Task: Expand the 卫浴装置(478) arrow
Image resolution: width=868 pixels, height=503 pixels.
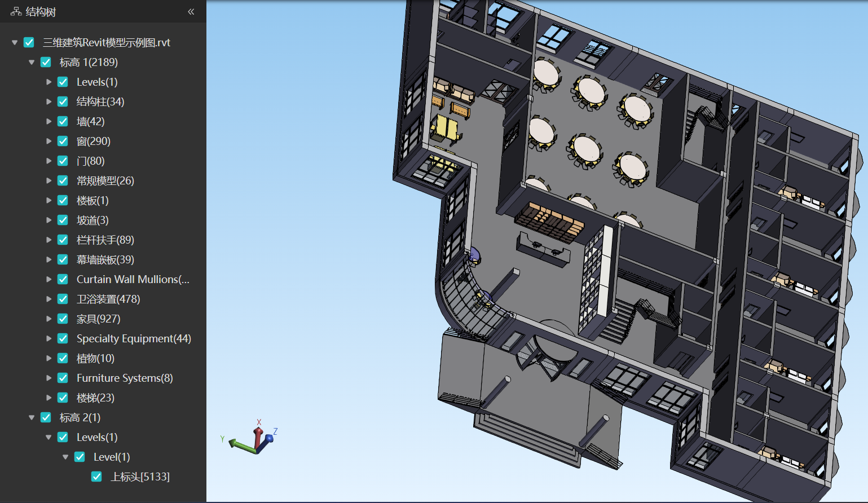Action: [x=49, y=299]
